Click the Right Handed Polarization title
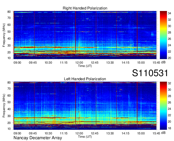The width and height of the screenshot is (174, 141). [x=85, y=8]
